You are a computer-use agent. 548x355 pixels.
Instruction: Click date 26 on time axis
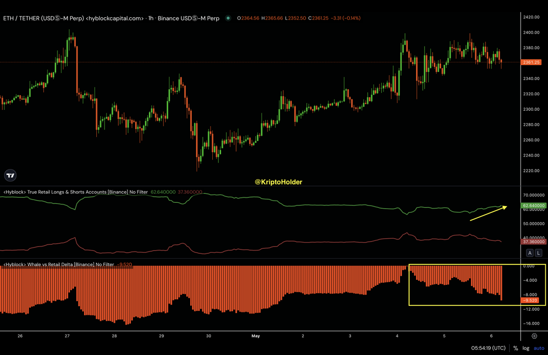[20, 336]
